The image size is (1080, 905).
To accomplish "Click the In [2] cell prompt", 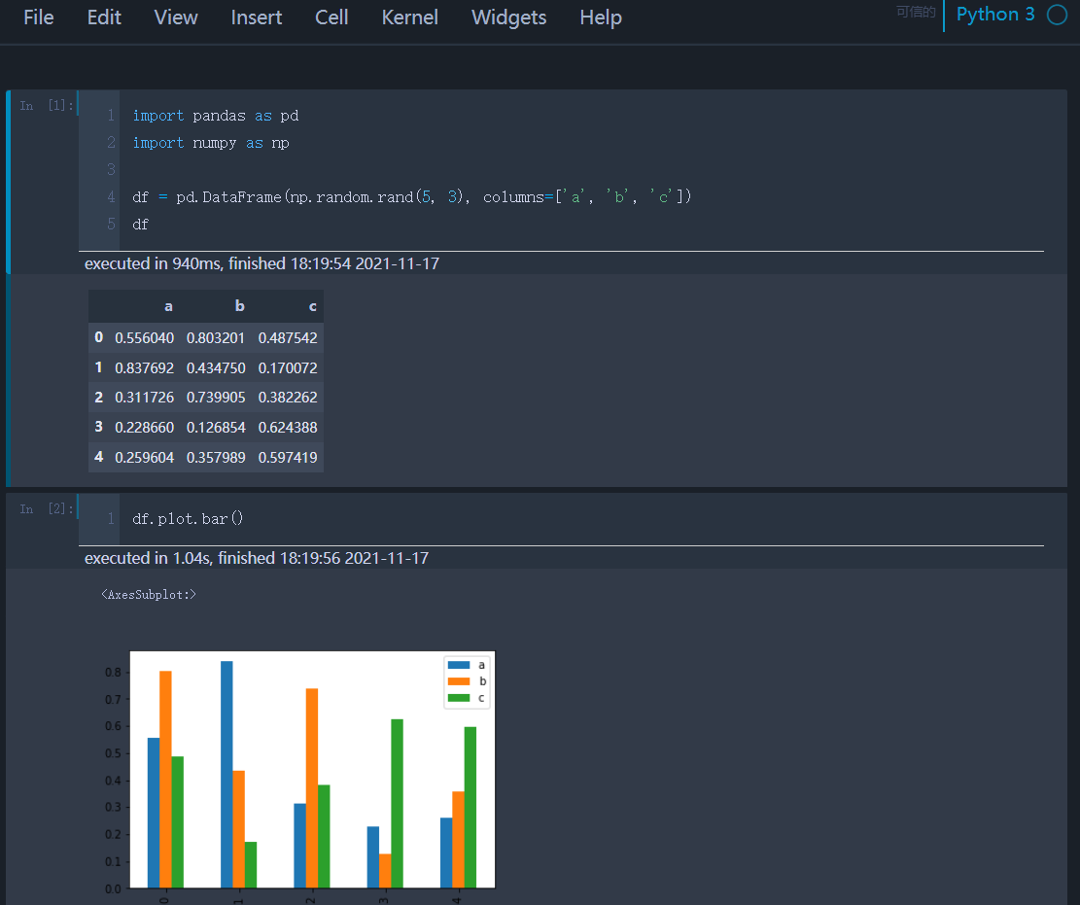I will click(x=46, y=509).
